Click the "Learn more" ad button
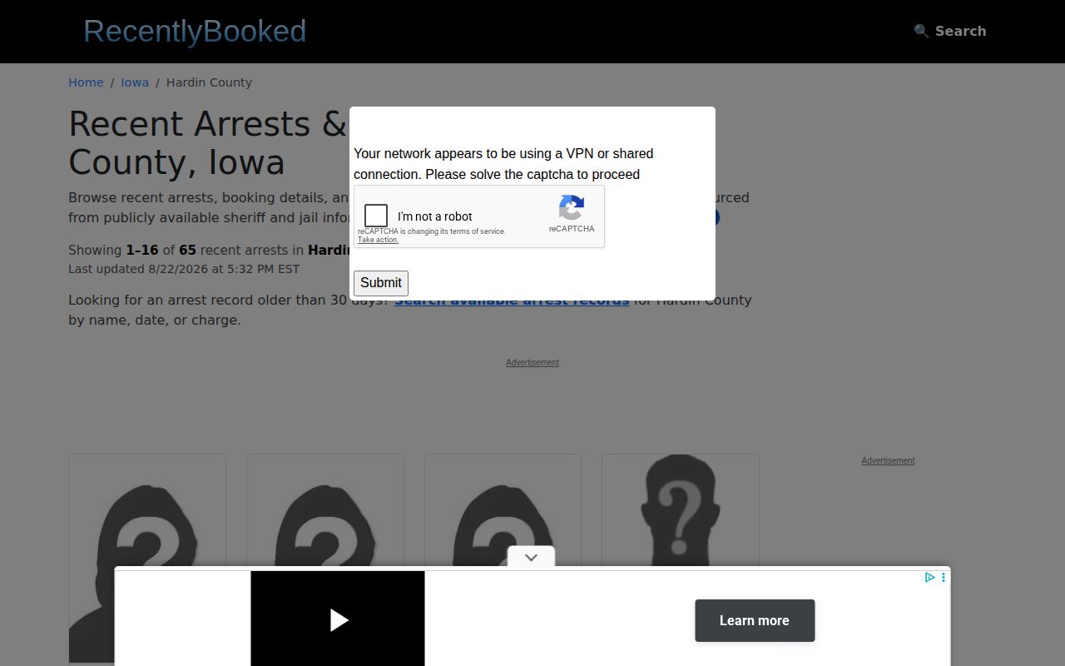The width and height of the screenshot is (1065, 666). [755, 620]
